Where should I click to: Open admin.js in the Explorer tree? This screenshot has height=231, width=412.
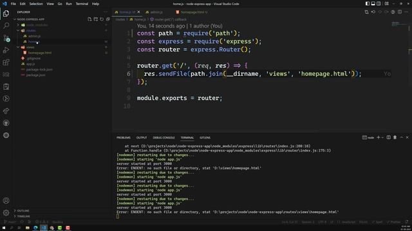click(x=34, y=36)
